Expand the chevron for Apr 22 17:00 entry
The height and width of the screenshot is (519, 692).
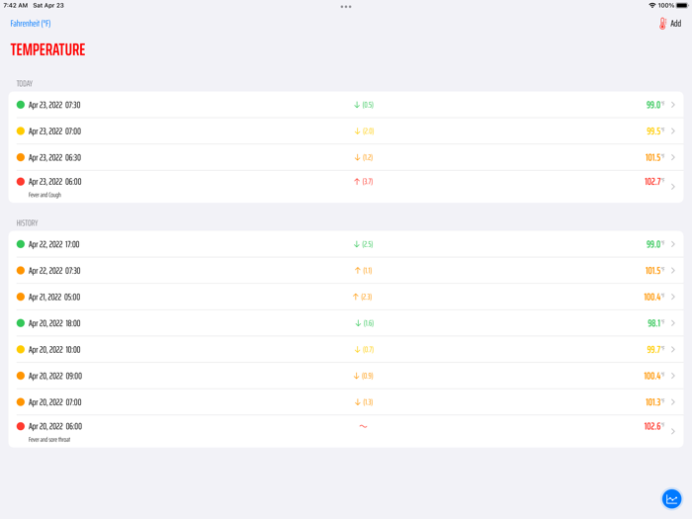click(x=673, y=244)
